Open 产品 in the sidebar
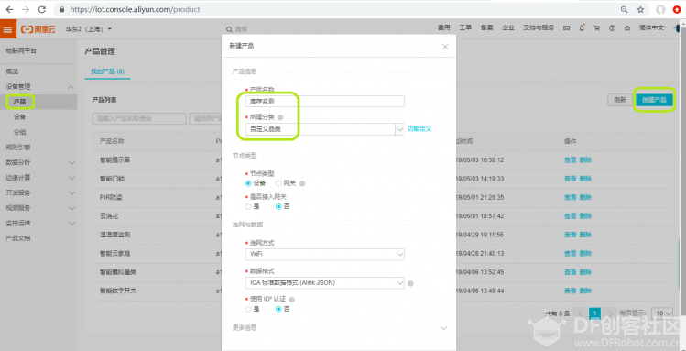This screenshot has width=686, height=351. [19, 102]
